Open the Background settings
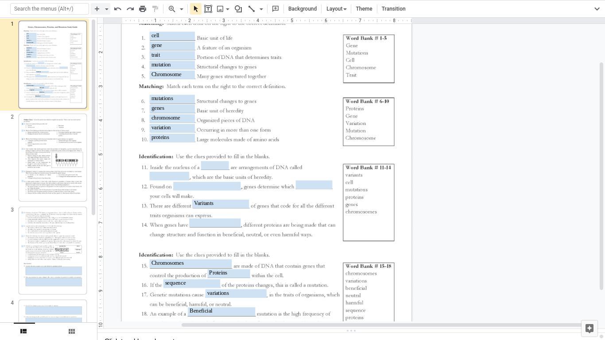The height and width of the screenshot is (340, 605). point(302,9)
